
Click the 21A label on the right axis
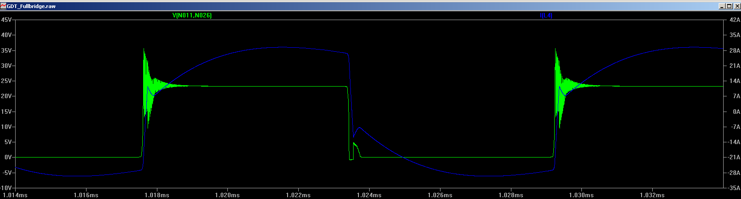tap(735, 66)
